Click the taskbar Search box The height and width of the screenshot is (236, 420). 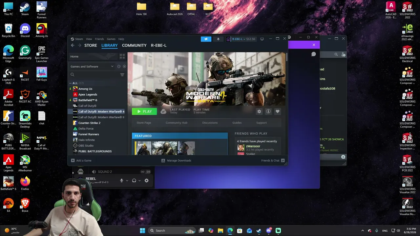tap(172, 230)
